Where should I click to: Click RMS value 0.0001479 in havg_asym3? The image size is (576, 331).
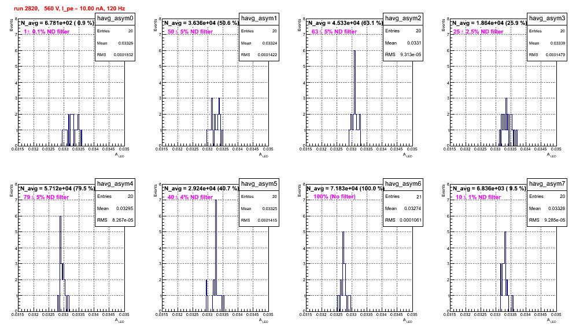click(555, 55)
